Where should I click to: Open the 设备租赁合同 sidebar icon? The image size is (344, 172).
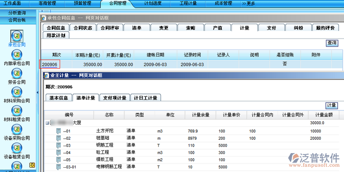coord(17,147)
